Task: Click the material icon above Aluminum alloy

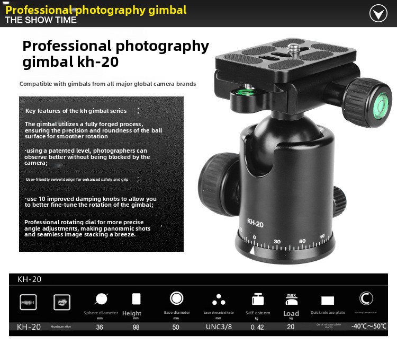Action: (x=62, y=302)
